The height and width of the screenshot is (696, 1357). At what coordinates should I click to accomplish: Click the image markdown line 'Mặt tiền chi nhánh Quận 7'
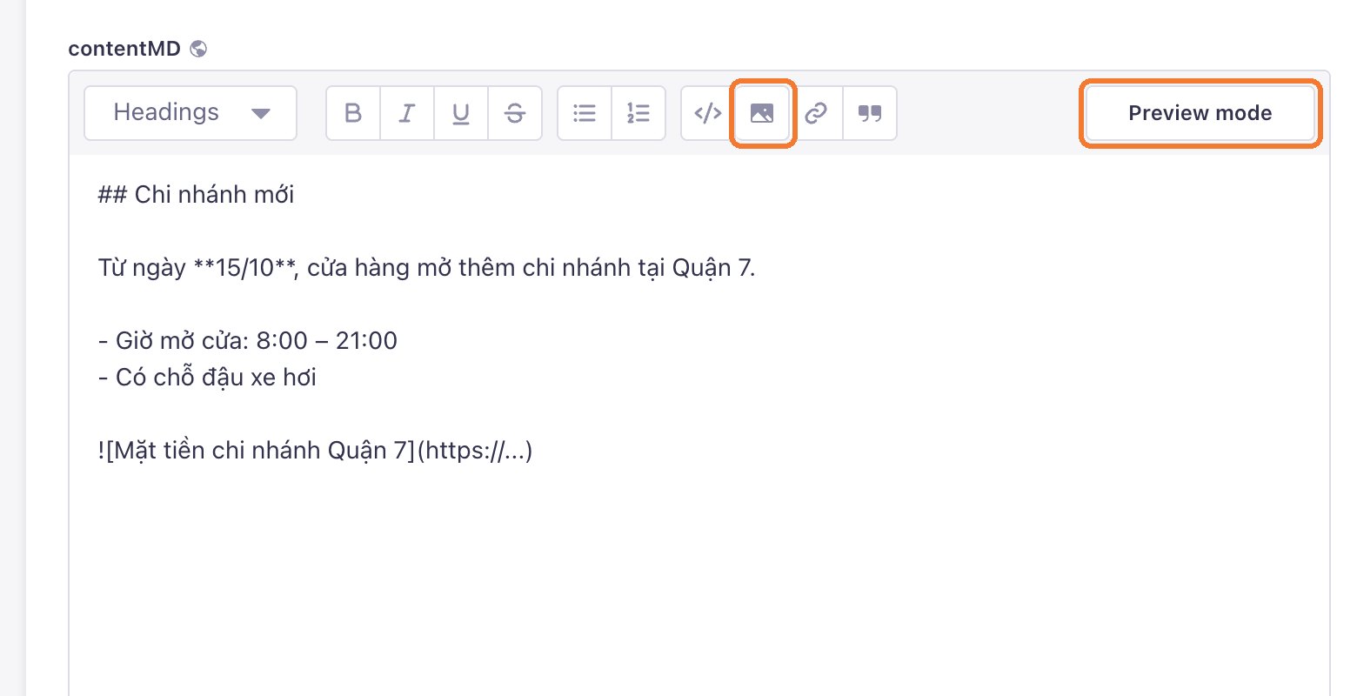315,451
